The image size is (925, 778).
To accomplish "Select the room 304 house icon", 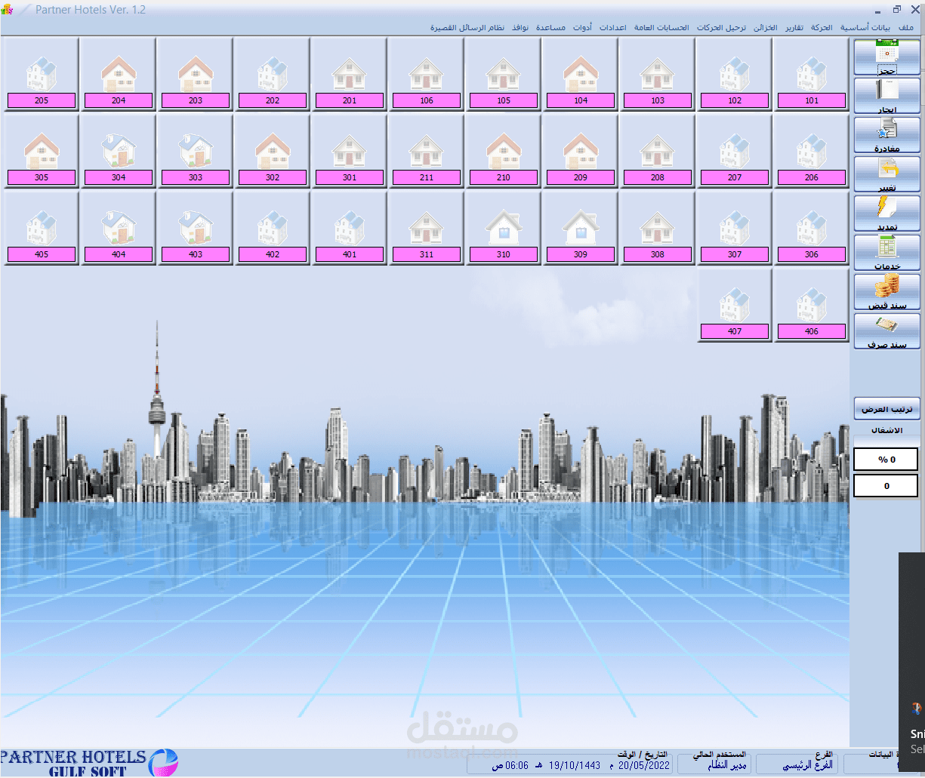I will click(119, 151).
